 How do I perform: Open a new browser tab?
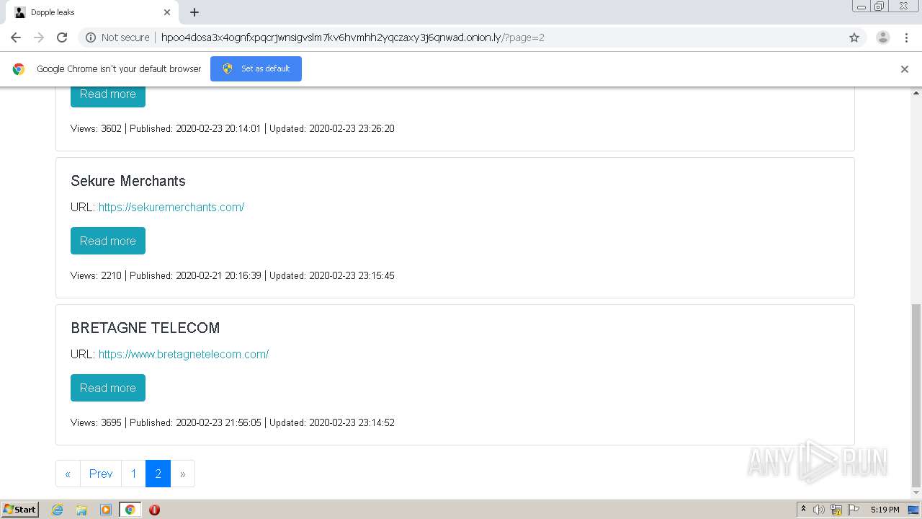(x=194, y=12)
